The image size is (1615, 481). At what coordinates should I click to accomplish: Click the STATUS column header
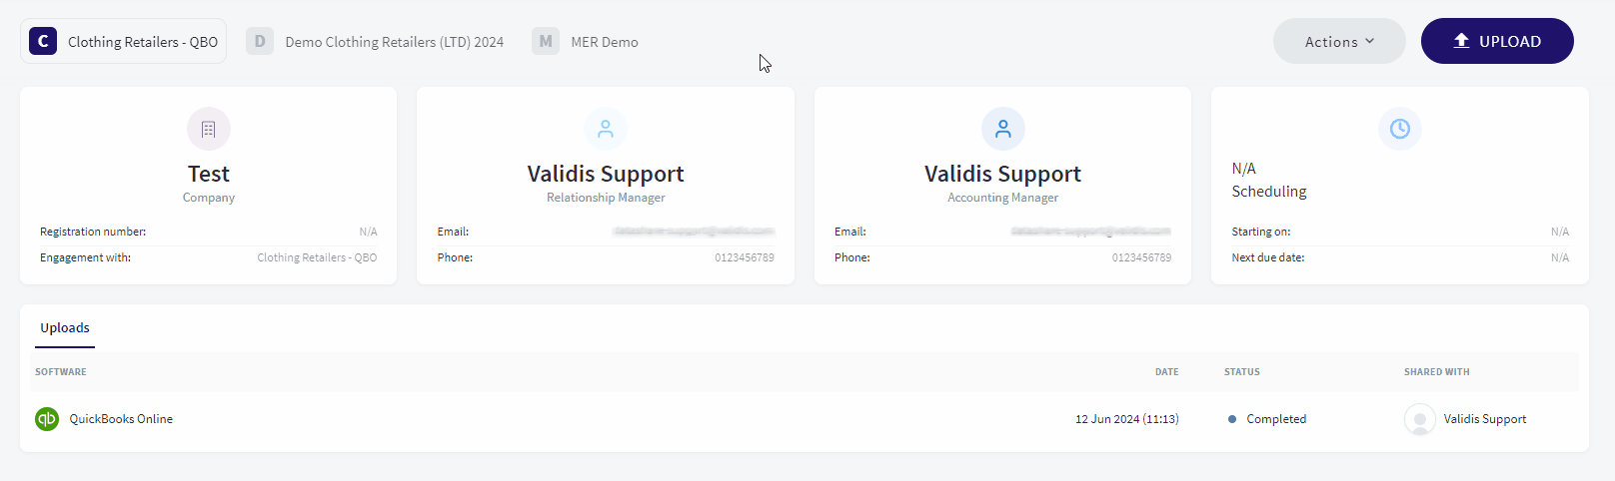pos(1242,372)
